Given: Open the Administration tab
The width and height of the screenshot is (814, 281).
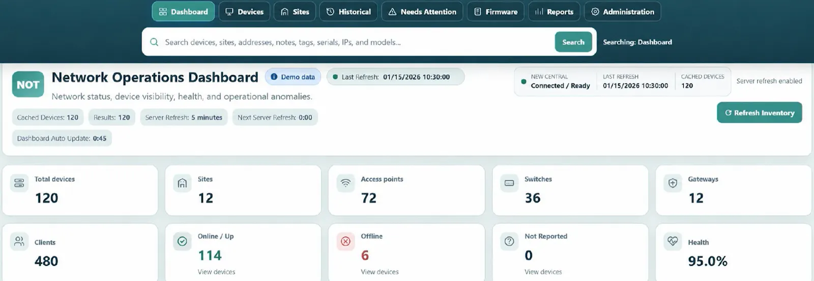Looking at the screenshot, I should (622, 12).
